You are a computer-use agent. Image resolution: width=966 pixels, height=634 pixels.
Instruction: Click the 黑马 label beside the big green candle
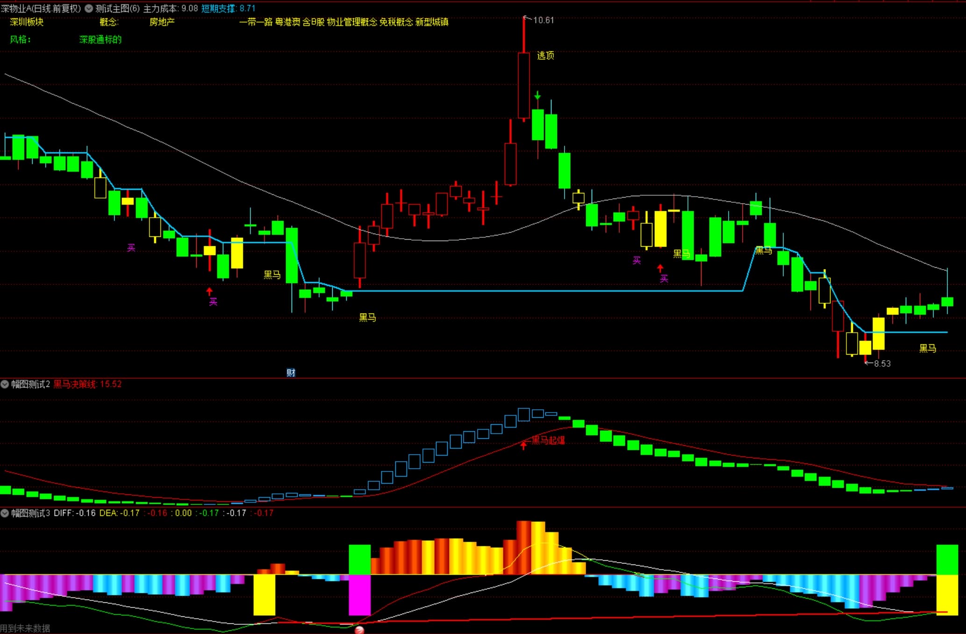pyautogui.click(x=272, y=275)
